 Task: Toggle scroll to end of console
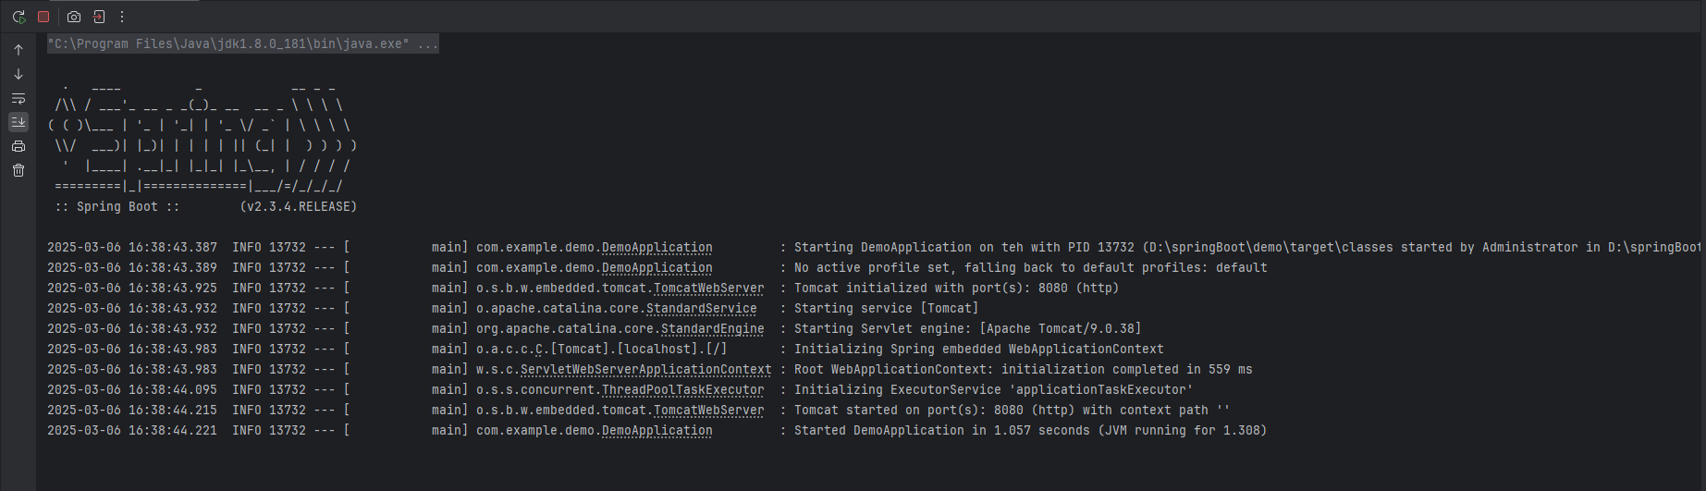point(18,122)
